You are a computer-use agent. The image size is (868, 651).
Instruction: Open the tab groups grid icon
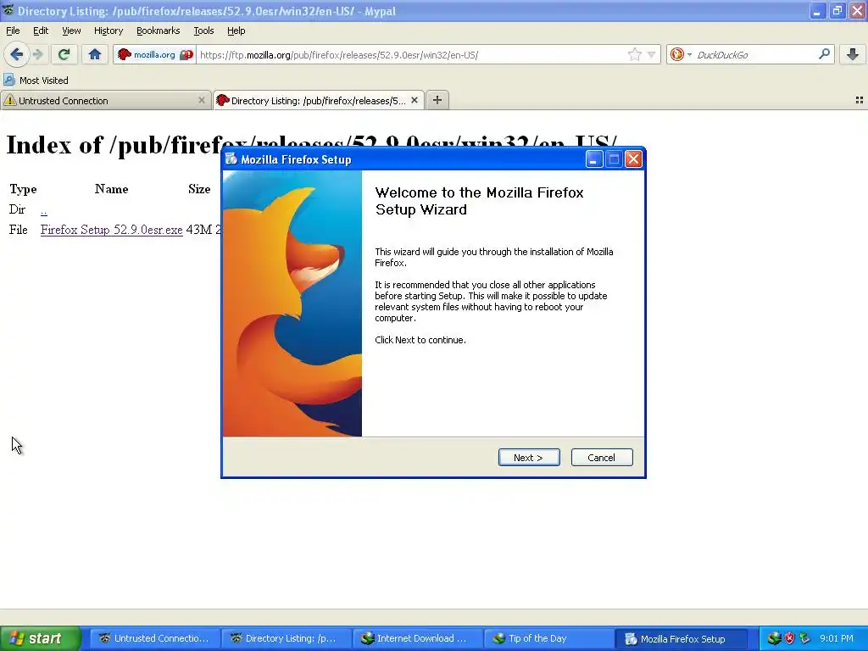click(860, 100)
